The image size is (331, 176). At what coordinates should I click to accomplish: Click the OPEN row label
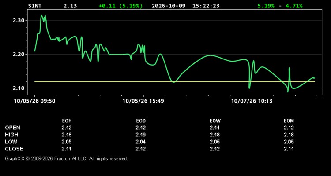13,128
